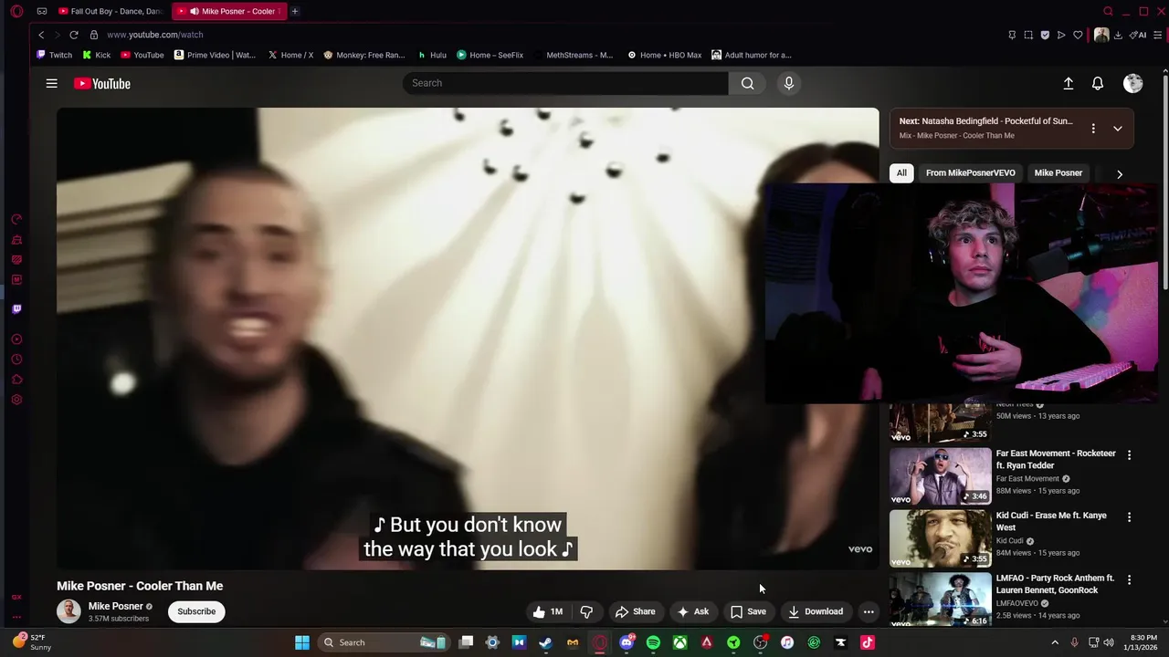Open Twitch bookmark
This screenshot has width=1169, height=657.
(x=54, y=55)
